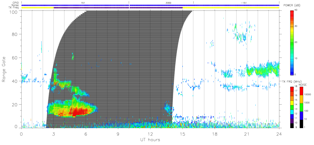The width and height of the screenshot is (314, 145).
Task: Click the "Range Gate" axis title
Action: tap(4, 70)
